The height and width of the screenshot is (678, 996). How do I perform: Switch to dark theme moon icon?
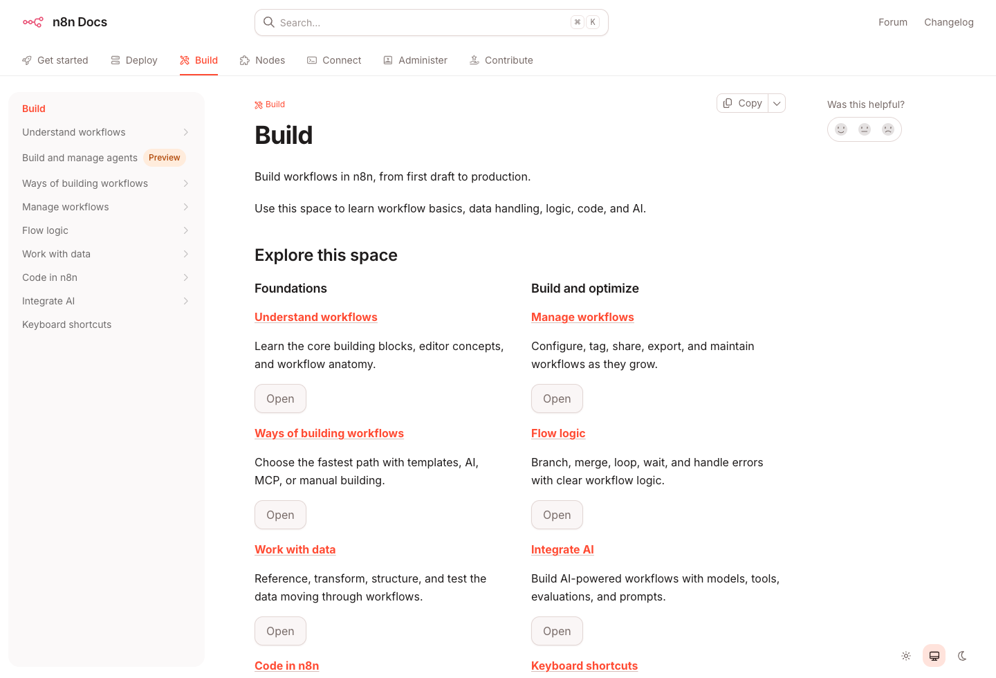[962, 656]
